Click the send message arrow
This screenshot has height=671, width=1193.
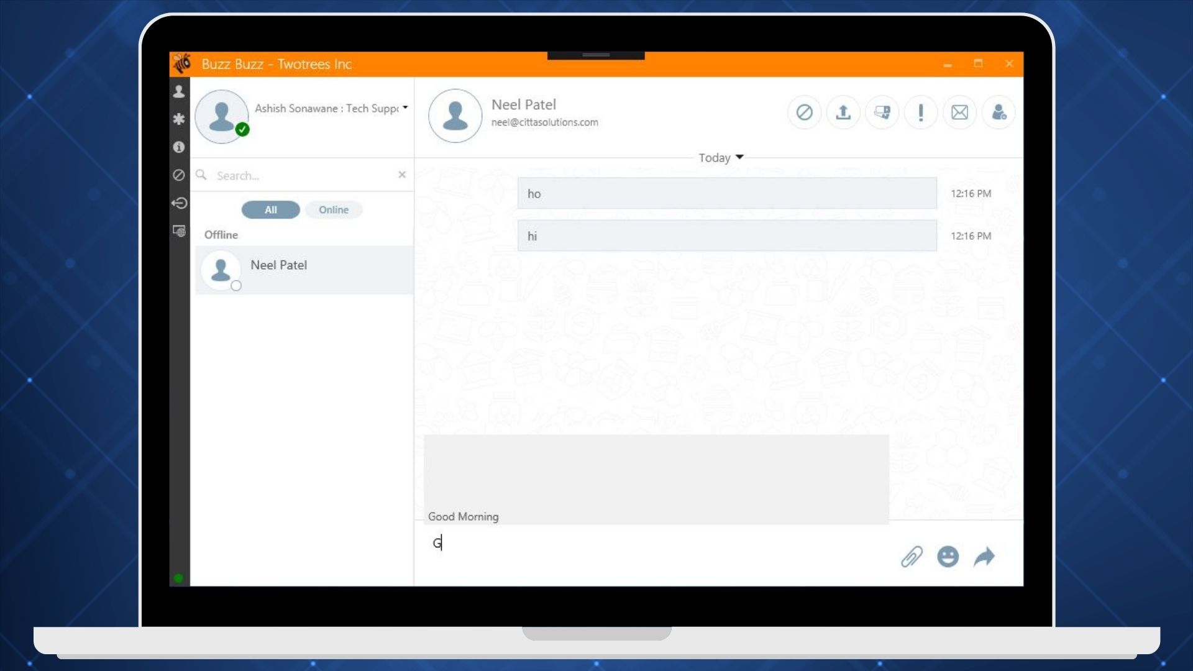[x=984, y=557]
